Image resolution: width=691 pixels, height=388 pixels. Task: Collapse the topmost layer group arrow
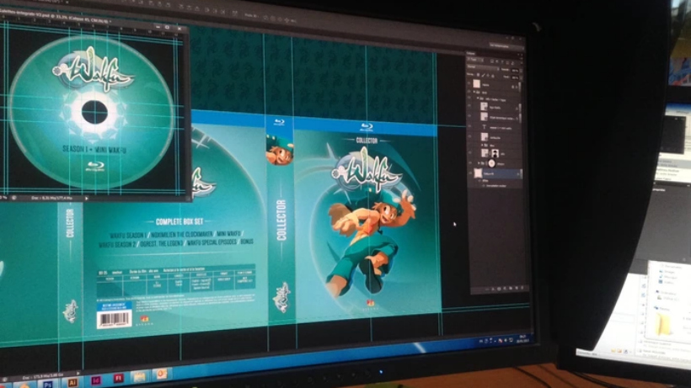coord(474,92)
